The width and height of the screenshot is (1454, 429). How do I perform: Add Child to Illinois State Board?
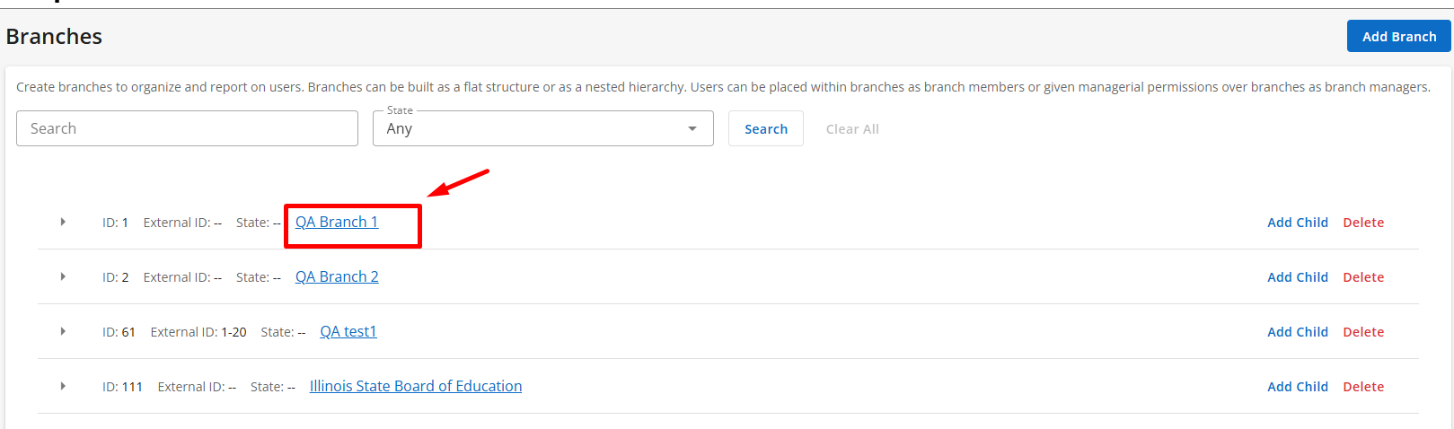pos(1297,387)
